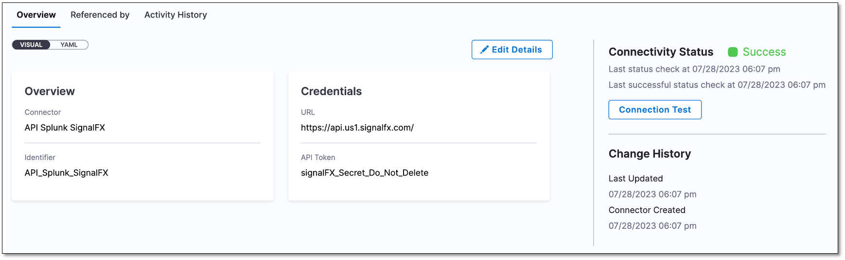Select the signalFX_Secret_Do_Not_Delete API token text
Image resolution: width=845 pixels, height=260 pixels.
[365, 173]
